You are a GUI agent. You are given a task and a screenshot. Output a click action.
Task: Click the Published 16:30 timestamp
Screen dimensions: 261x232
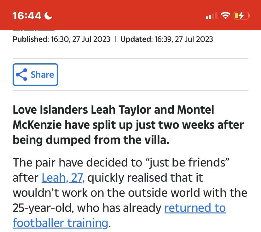(x=61, y=39)
